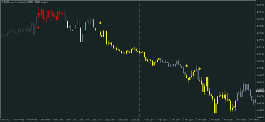Click the 6 Nov 08:45 time label
This screenshot has height=122, width=265.
point(45,120)
